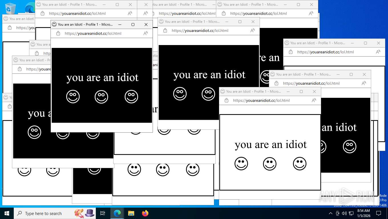Click lock icon in window showing 'you a' page

20,69
